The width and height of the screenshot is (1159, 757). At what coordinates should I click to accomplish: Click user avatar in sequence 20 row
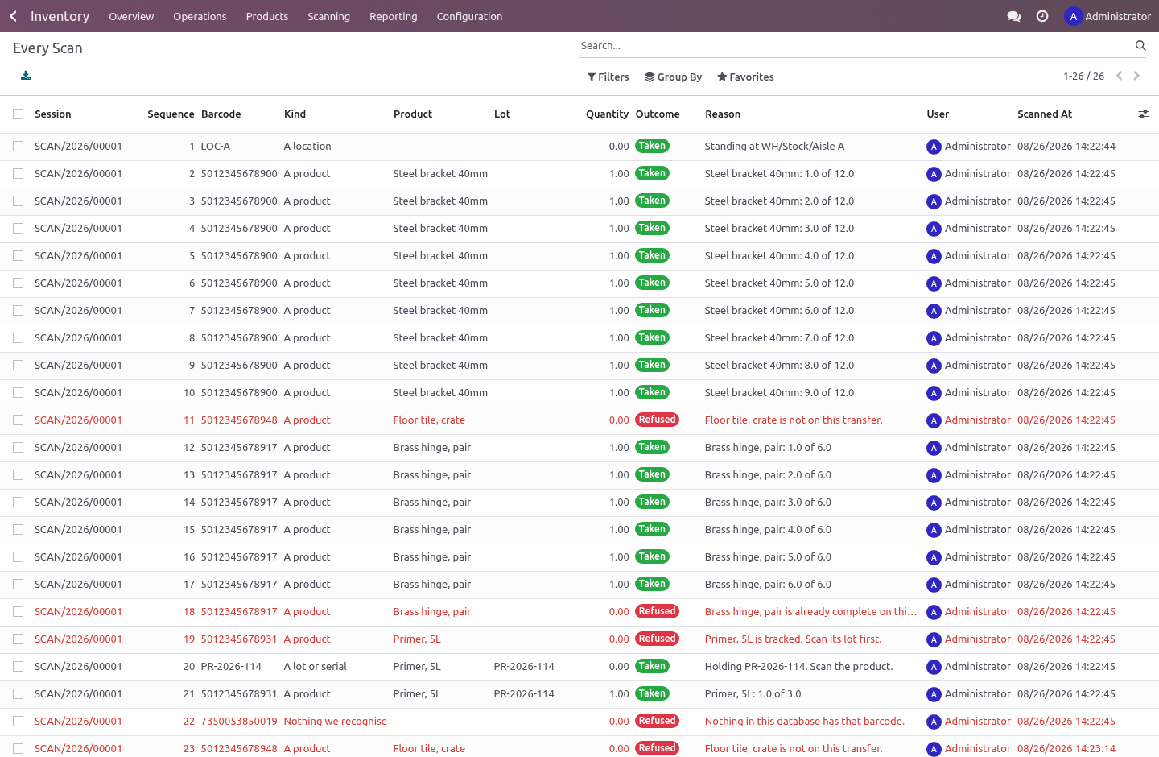pyautogui.click(x=934, y=667)
